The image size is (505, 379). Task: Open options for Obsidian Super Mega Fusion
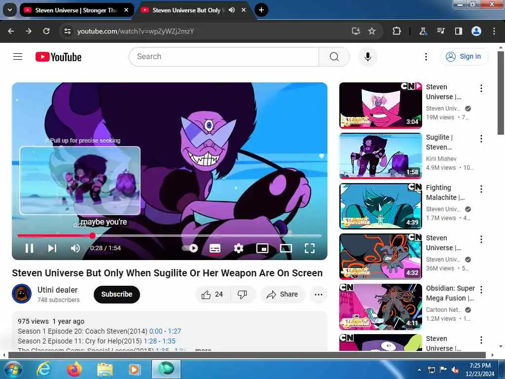point(481,289)
